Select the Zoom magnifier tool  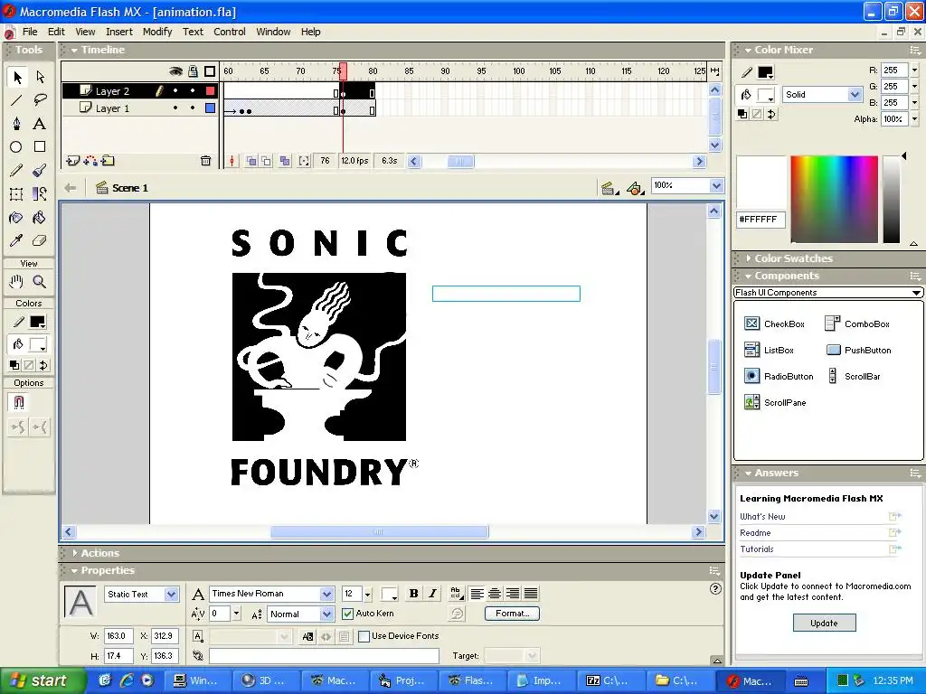pos(40,282)
